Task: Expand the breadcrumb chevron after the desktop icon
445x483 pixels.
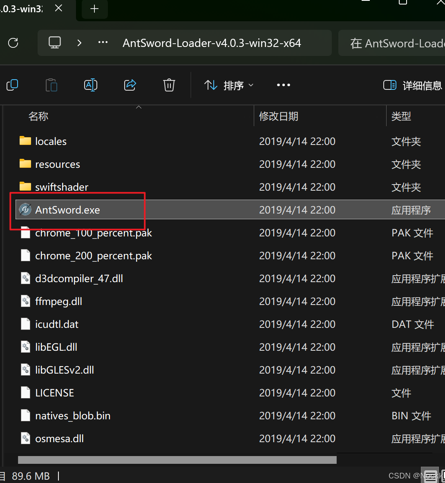Action: click(79, 42)
